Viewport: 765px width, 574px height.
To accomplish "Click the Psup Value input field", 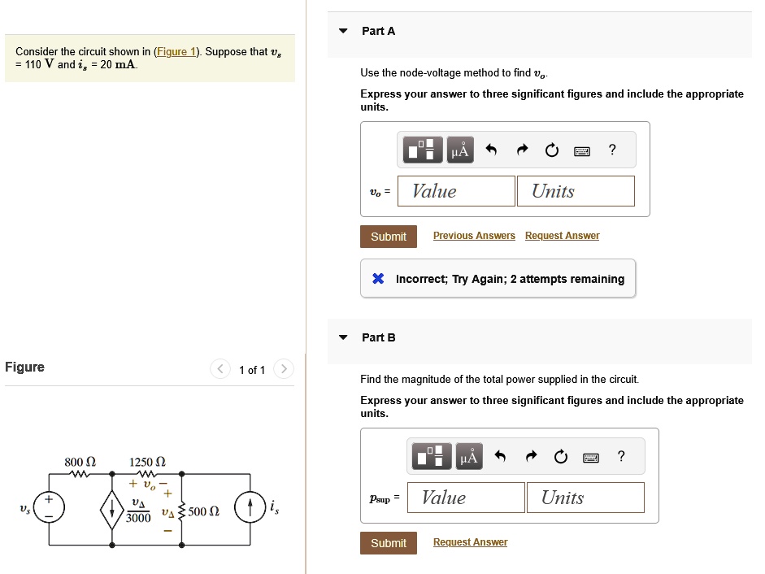I will tap(466, 498).
